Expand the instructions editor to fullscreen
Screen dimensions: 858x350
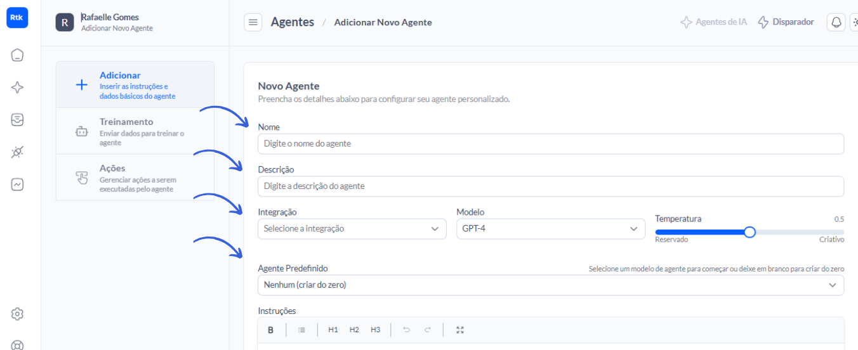coord(460,330)
